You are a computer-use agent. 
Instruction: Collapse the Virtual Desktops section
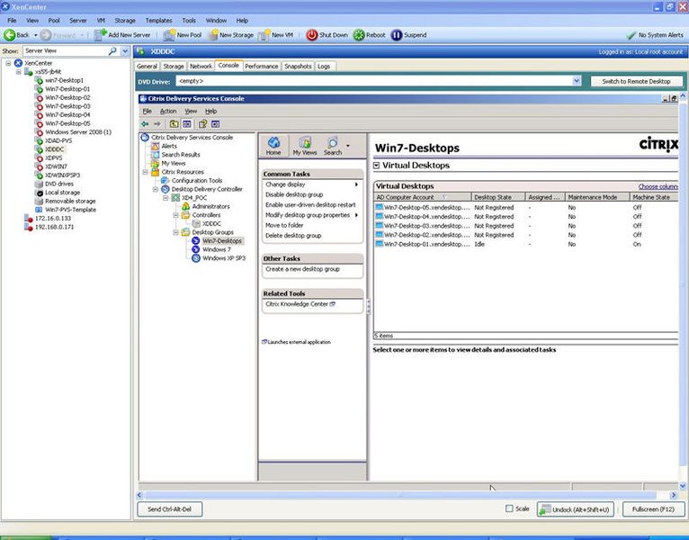pyautogui.click(x=376, y=166)
